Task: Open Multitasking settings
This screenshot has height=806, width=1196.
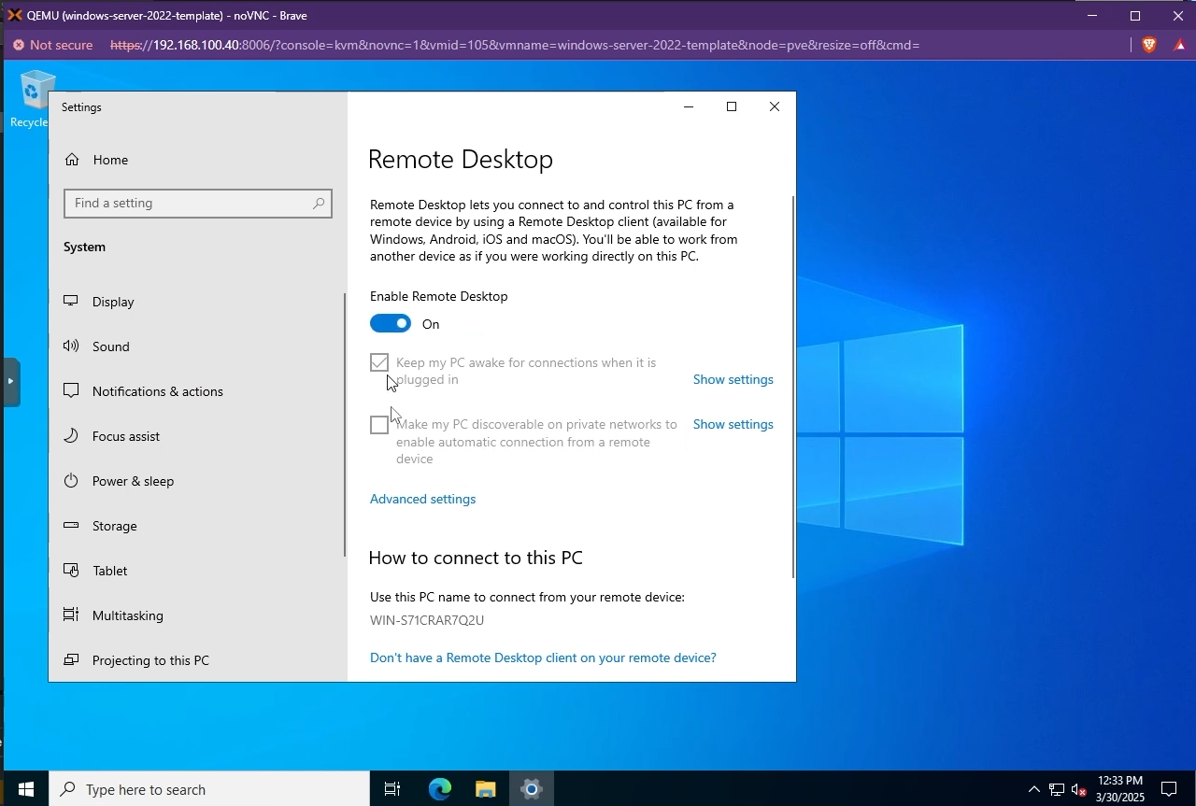Action: [x=127, y=615]
